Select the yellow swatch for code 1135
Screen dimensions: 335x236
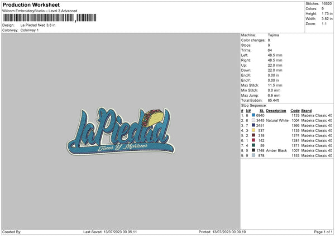point(253,130)
